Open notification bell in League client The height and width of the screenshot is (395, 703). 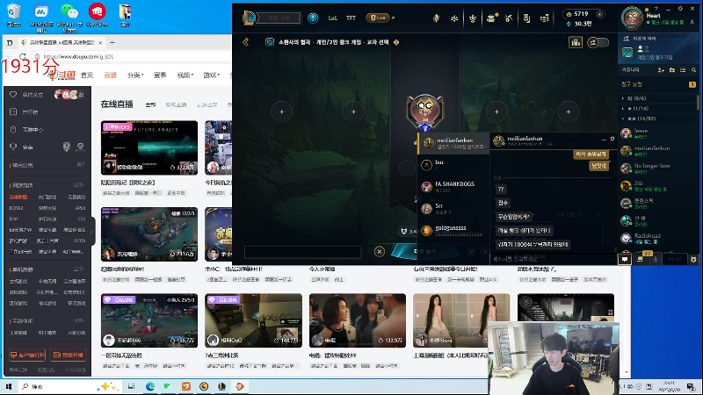click(692, 22)
